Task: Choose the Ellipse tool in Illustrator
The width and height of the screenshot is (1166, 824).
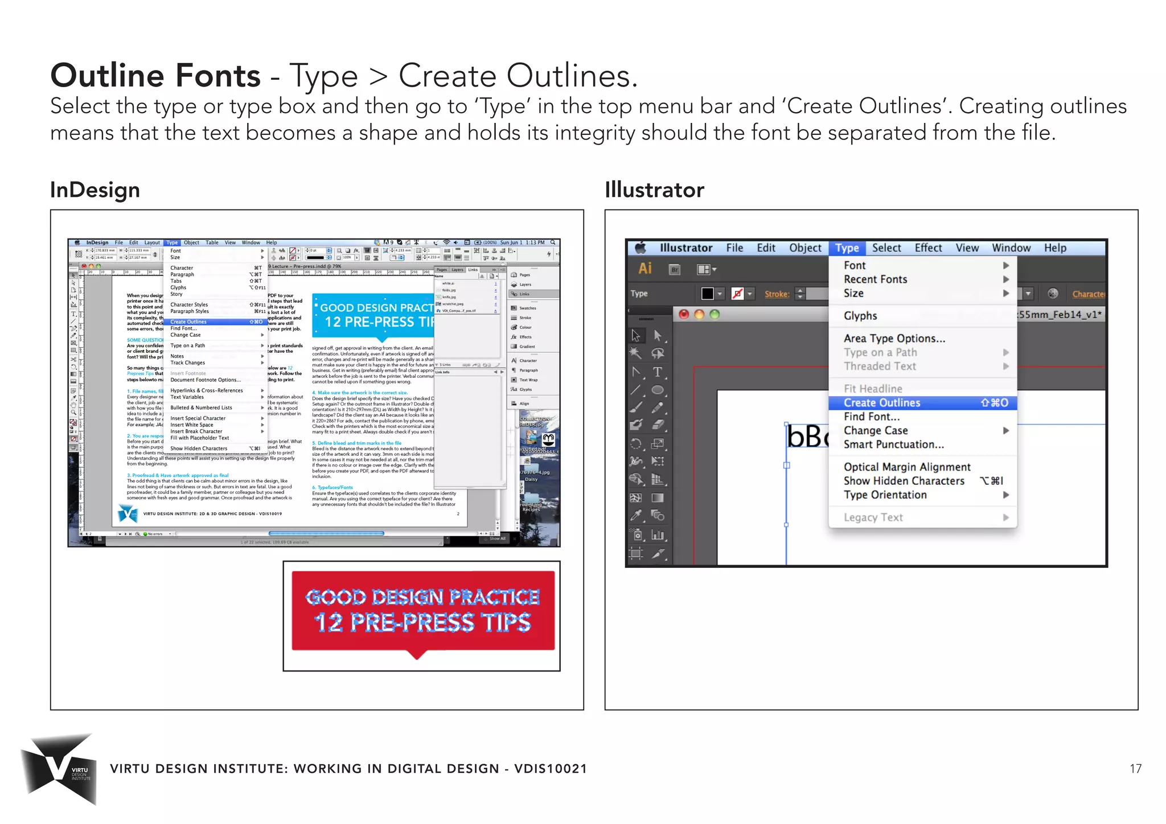Action: [658, 390]
